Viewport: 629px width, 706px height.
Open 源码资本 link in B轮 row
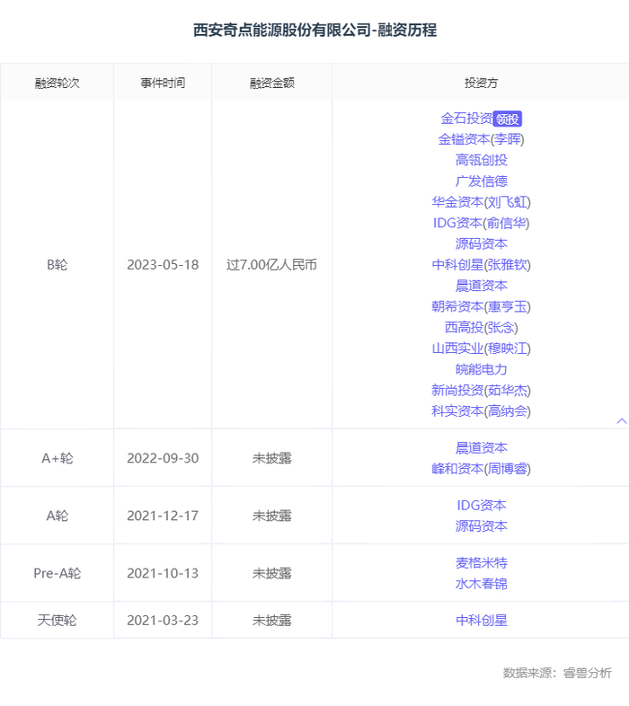point(482,243)
